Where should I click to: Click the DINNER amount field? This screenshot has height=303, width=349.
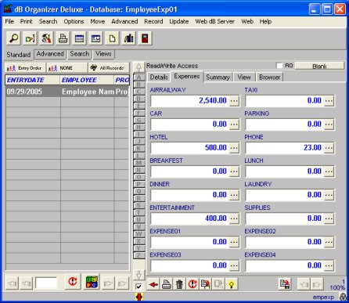(189, 195)
